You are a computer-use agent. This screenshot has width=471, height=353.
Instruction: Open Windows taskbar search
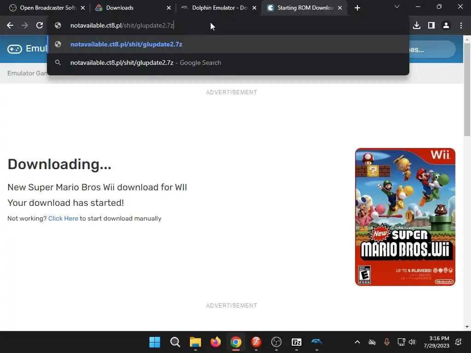point(175,342)
